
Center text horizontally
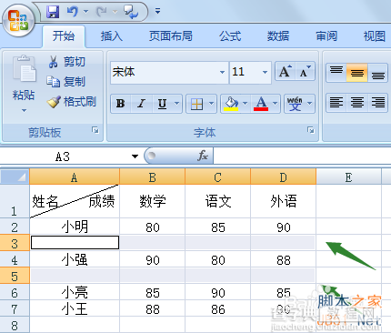coord(357,103)
